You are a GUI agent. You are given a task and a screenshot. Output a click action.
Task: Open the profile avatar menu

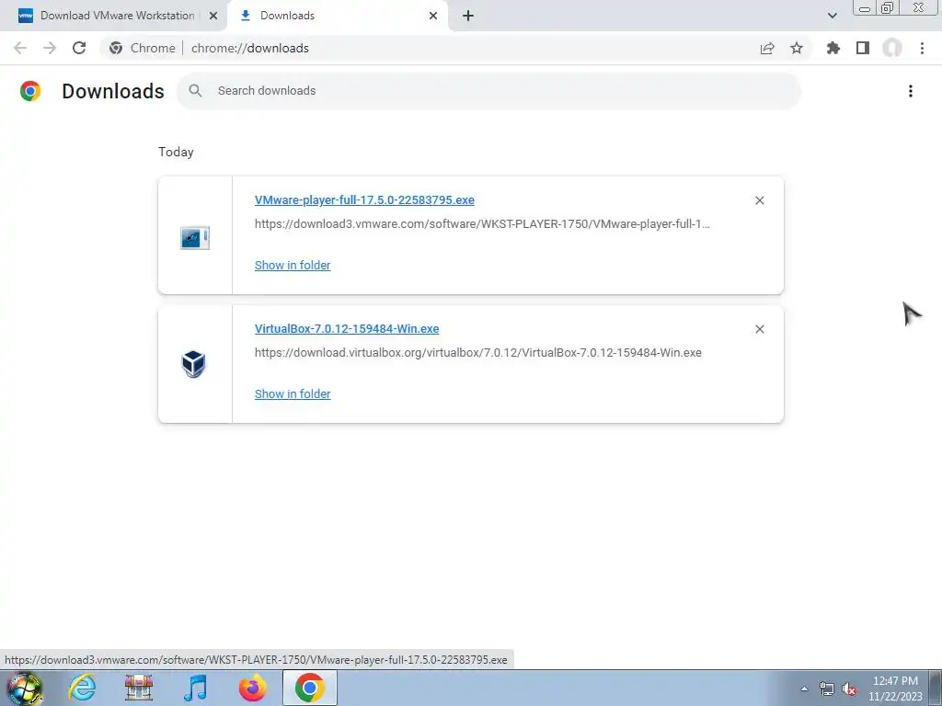point(892,48)
